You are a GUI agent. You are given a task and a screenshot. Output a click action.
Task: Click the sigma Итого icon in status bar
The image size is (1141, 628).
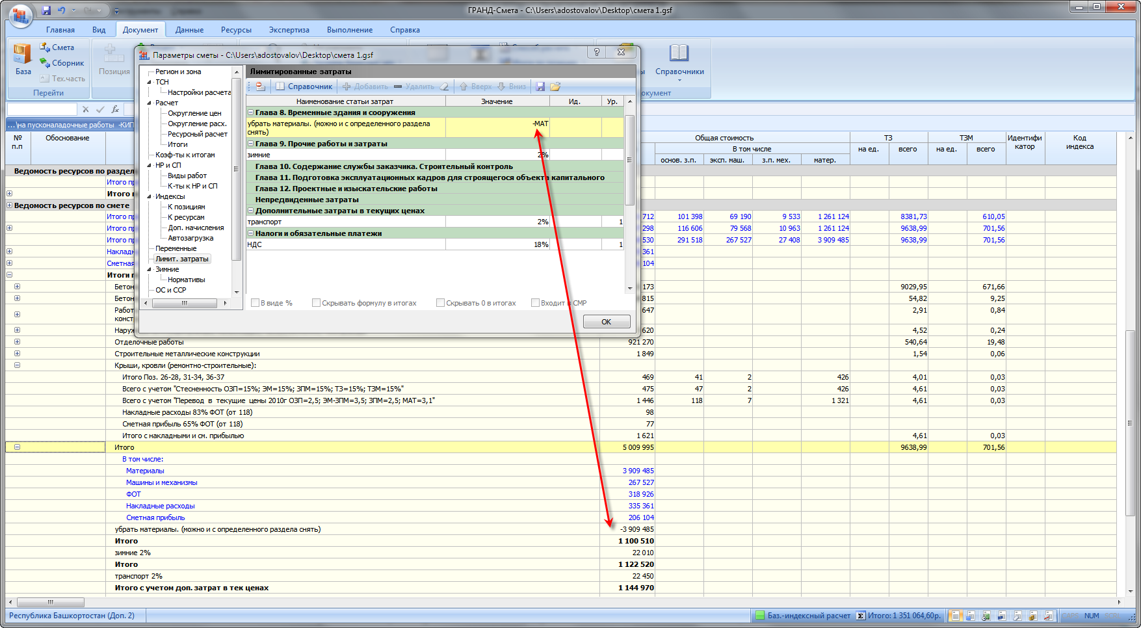[860, 616]
